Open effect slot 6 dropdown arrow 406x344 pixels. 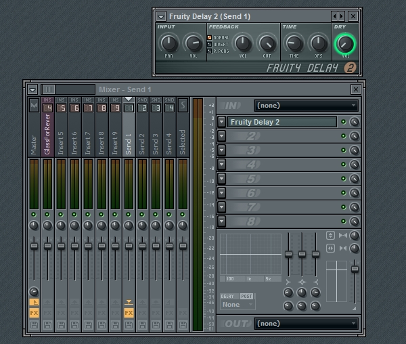click(221, 193)
